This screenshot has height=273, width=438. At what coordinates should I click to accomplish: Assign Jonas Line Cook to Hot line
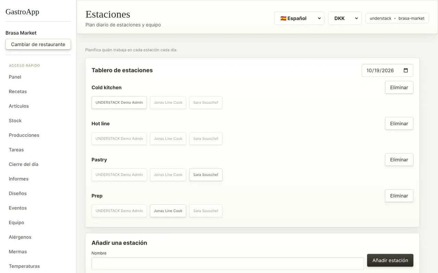(168, 139)
